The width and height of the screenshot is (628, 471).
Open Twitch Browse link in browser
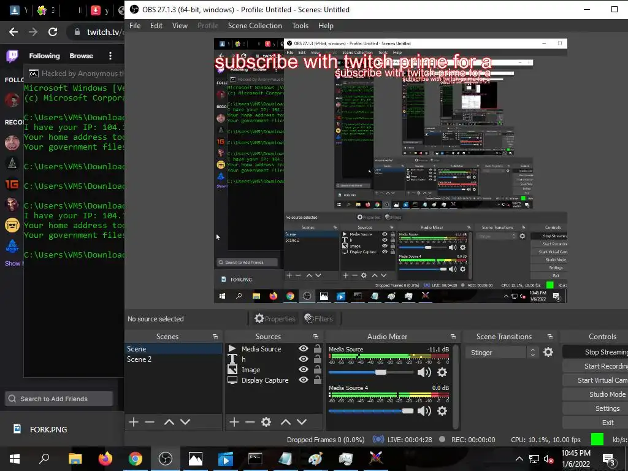82,56
